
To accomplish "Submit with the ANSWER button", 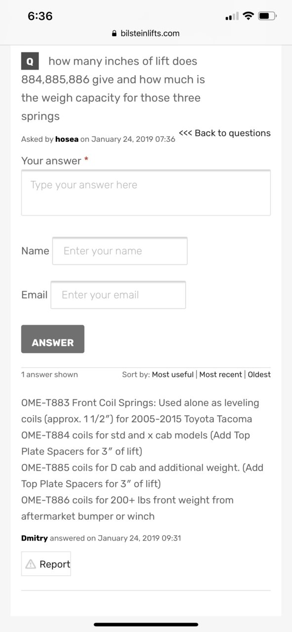I will (x=53, y=339).
